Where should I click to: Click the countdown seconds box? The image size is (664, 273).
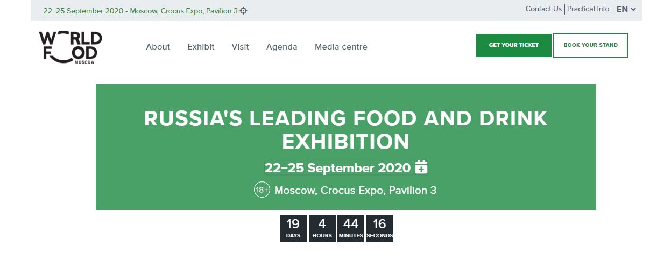coord(379,229)
